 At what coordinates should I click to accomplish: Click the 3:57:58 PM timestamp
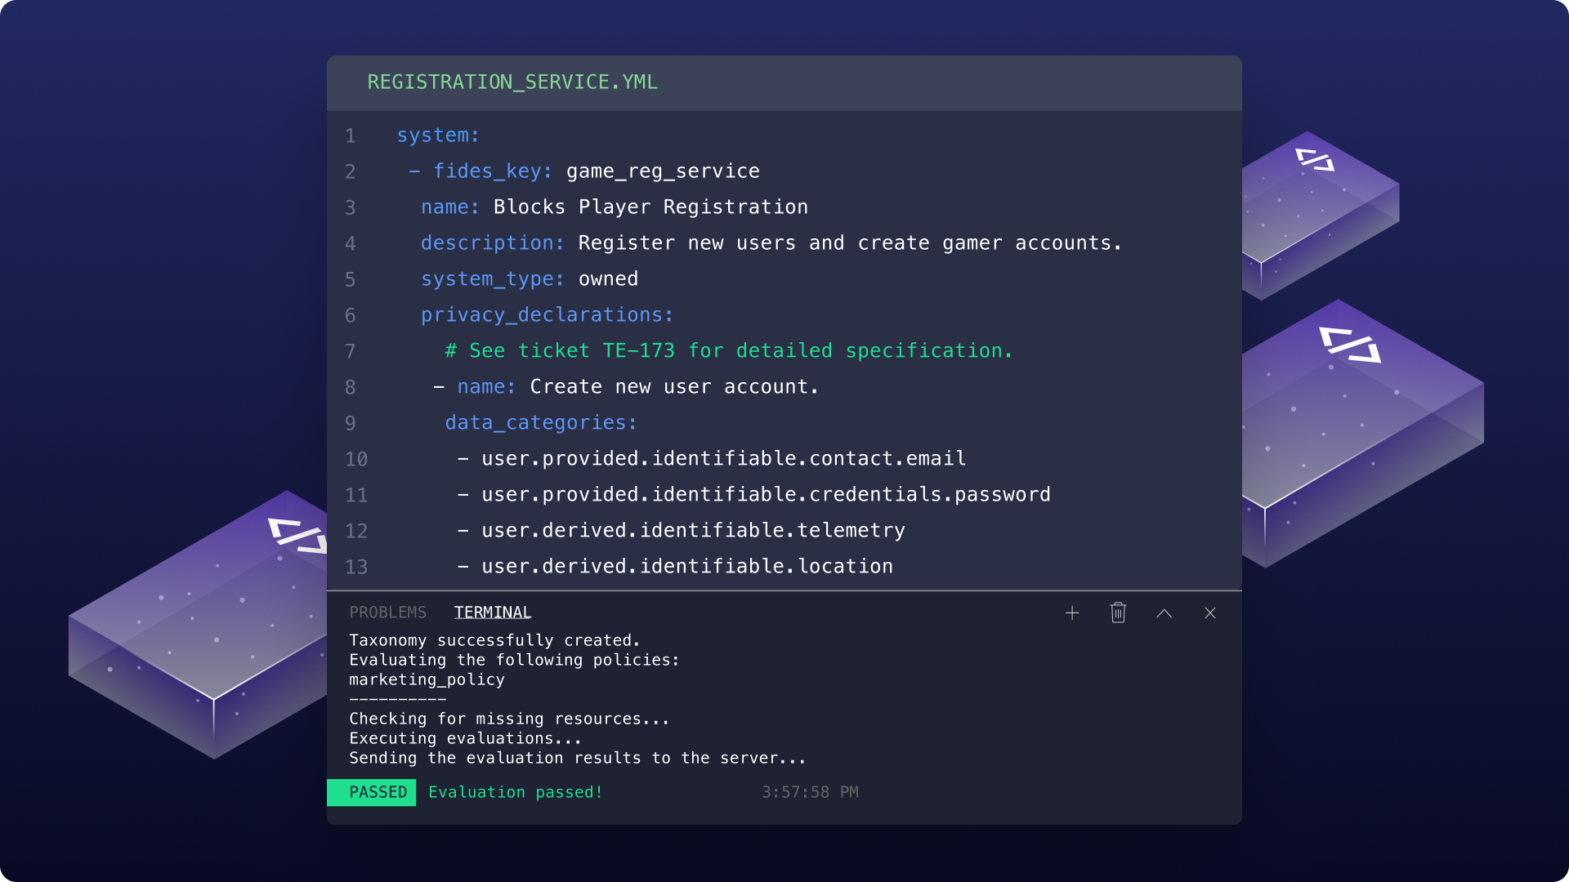(x=810, y=792)
